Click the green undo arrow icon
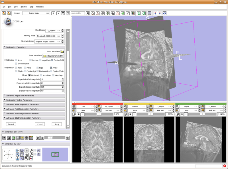 pyautogui.click(x=139, y=13)
